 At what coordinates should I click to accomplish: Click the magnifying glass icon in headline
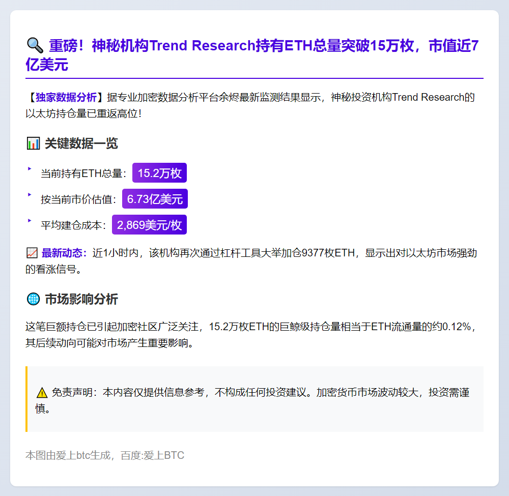click(34, 46)
